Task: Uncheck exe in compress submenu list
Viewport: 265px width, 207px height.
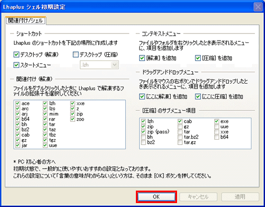Action: click(x=217, y=121)
